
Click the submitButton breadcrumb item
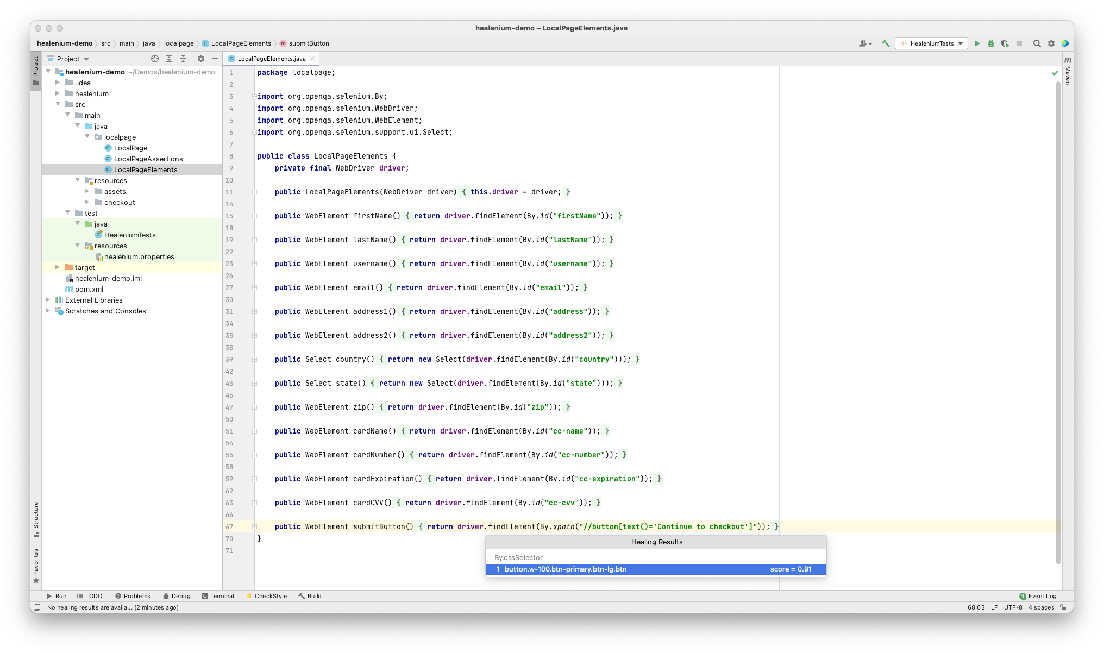pos(308,43)
